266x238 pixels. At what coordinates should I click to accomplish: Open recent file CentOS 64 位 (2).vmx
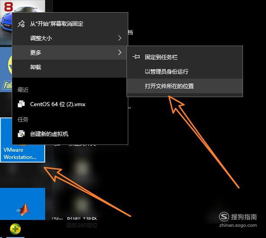pyautogui.click(x=70, y=104)
